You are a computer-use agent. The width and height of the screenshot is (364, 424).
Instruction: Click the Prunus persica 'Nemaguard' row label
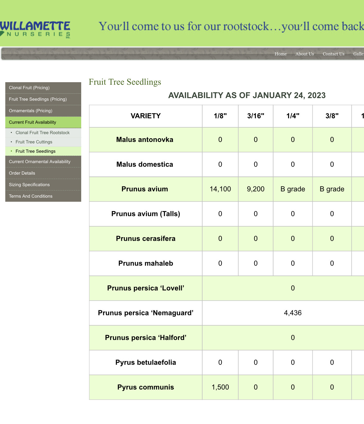click(x=146, y=313)
